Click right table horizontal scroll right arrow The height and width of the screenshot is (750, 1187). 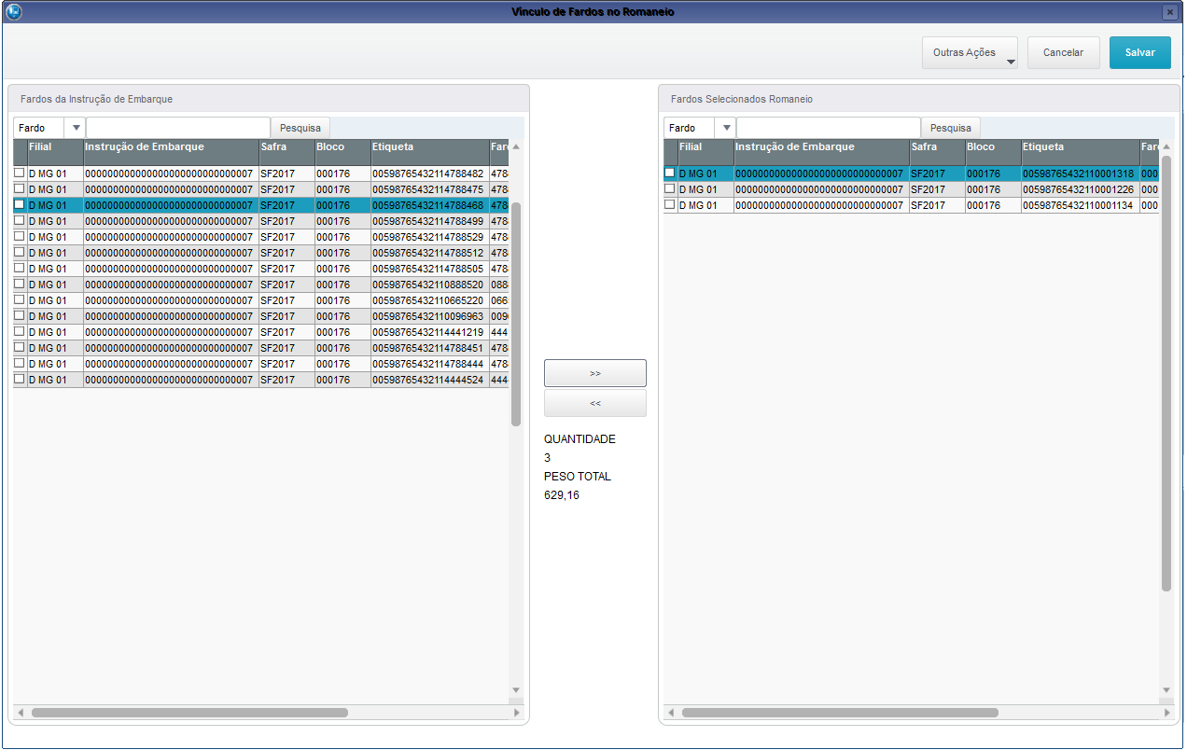pyautogui.click(x=1167, y=713)
